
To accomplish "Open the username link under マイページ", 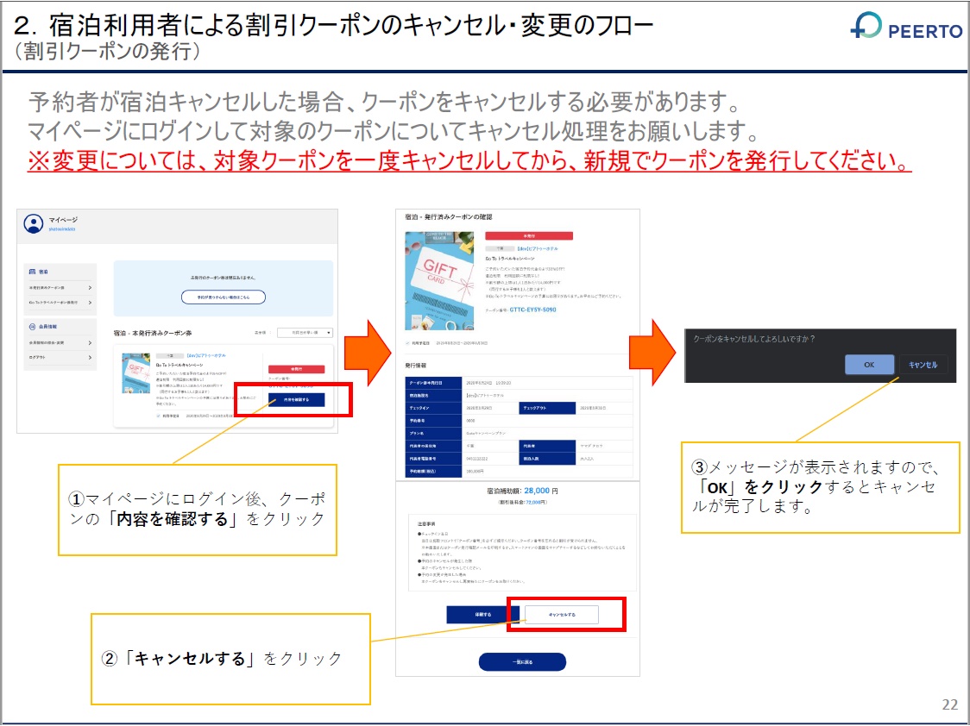I will click(x=62, y=229).
